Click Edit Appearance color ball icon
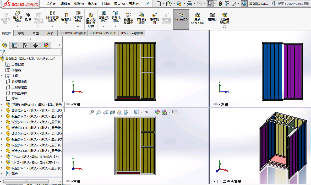Screen dimensions: 311x185 click(157, 112)
